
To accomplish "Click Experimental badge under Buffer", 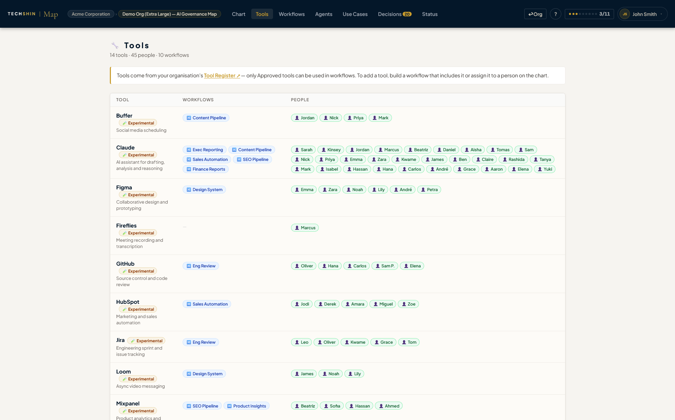I will coord(138,123).
